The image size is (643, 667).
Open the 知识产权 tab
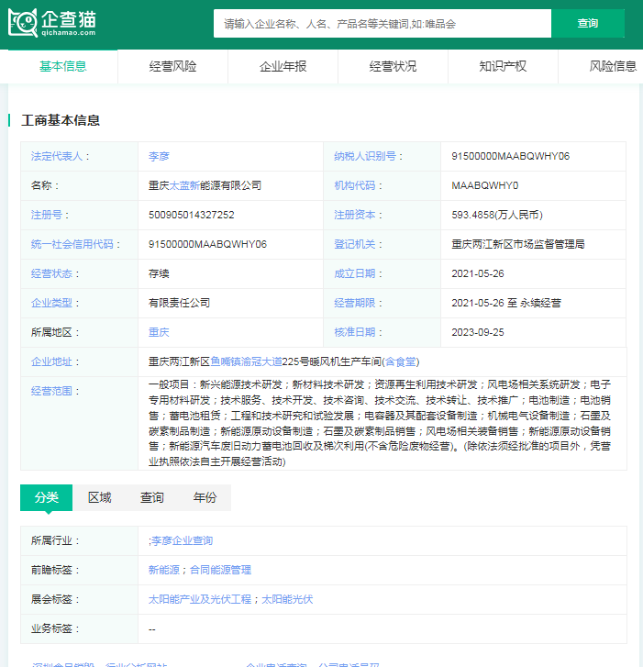(503, 66)
